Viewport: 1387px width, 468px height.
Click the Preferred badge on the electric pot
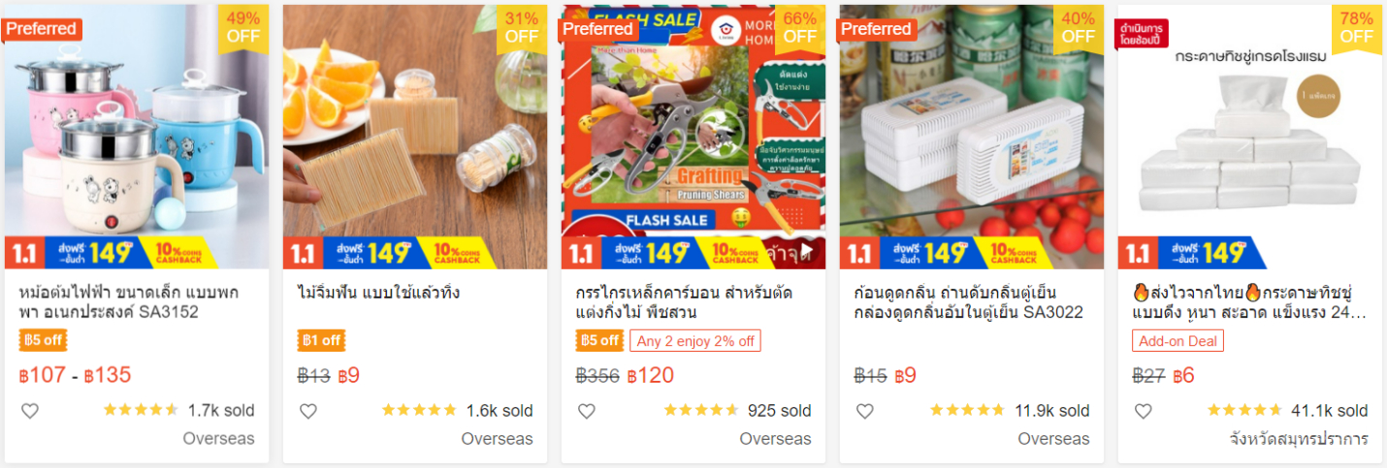tap(41, 29)
